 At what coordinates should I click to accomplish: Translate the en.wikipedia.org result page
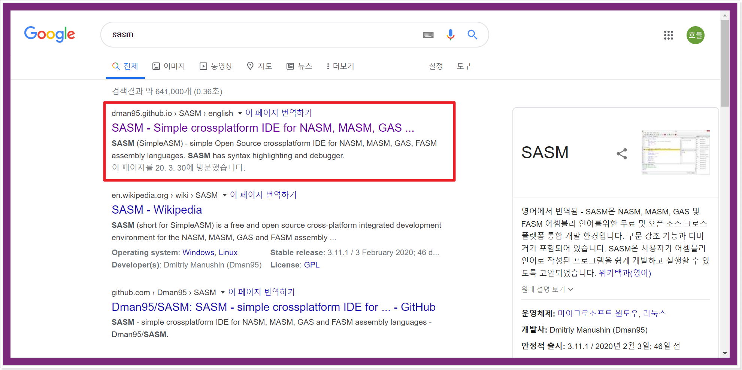[263, 195]
